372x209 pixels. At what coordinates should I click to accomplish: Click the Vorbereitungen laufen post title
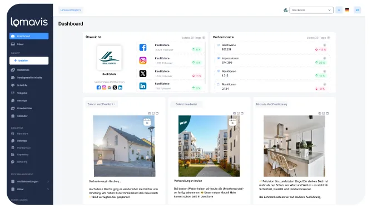188,181
